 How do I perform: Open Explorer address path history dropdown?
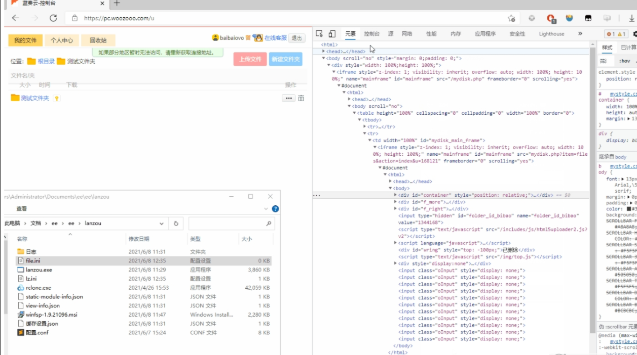point(162,223)
